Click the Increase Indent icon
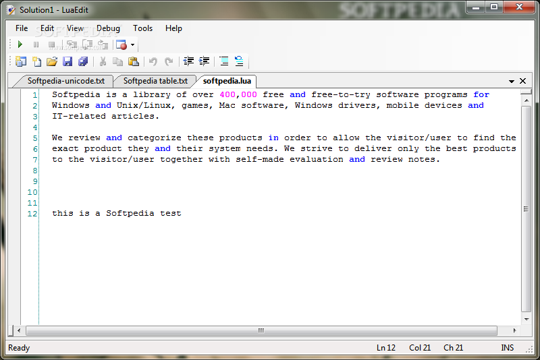The width and height of the screenshot is (540, 360). (205, 61)
